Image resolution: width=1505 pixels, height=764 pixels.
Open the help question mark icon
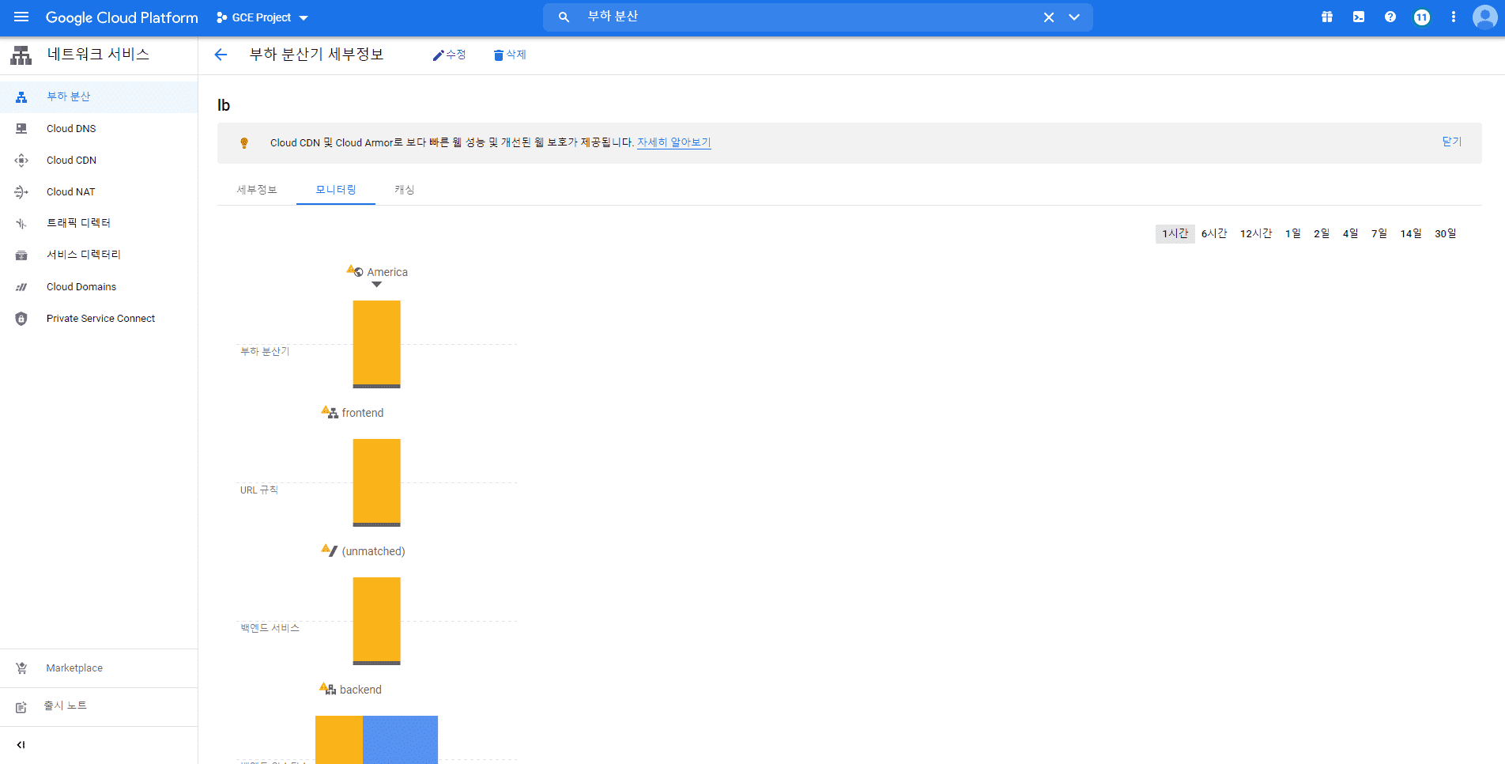[1390, 17]
